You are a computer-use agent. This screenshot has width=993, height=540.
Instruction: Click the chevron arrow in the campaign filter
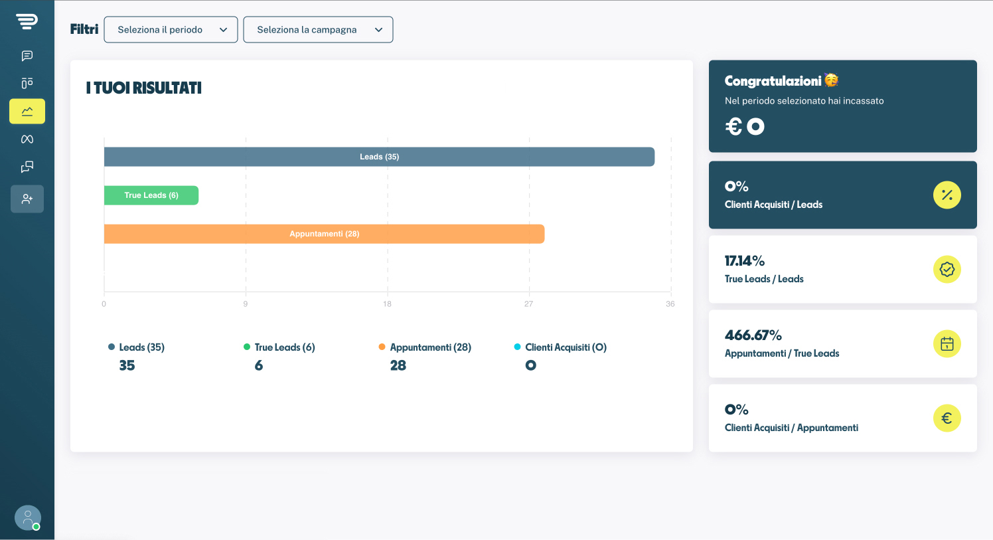(x=379, y=30)
